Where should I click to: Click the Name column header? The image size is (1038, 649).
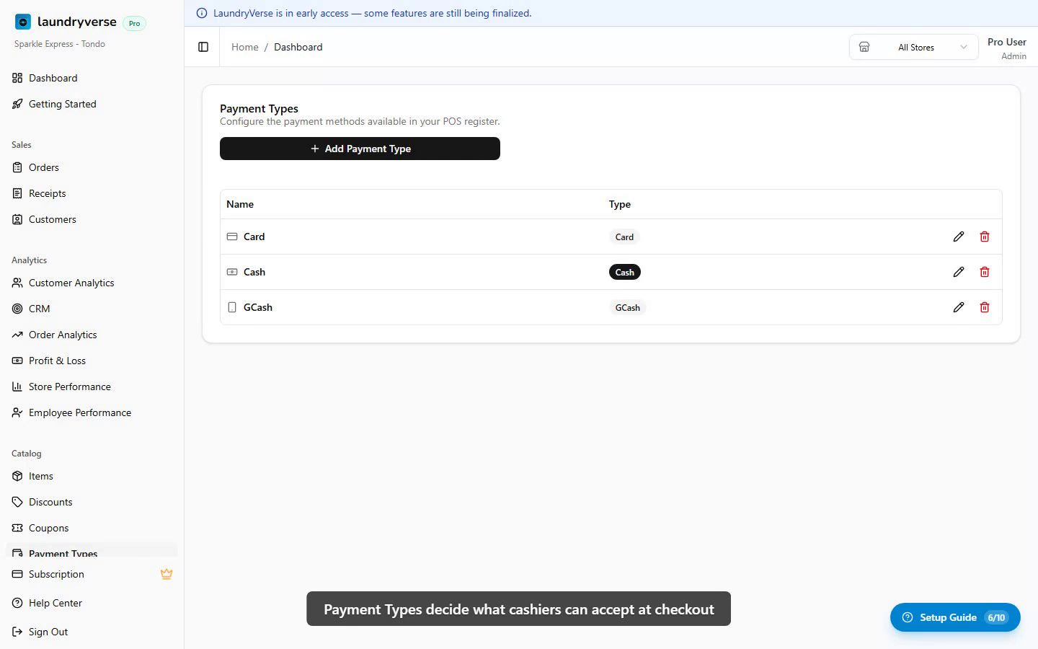[240, 204]
